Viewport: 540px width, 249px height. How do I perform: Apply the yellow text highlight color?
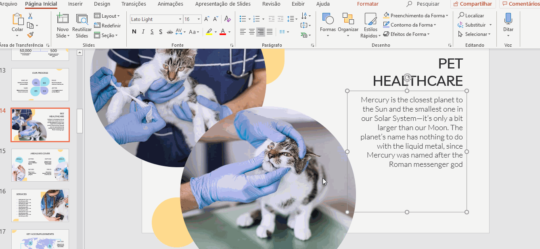pyautogui.click(x=209, y=32)
